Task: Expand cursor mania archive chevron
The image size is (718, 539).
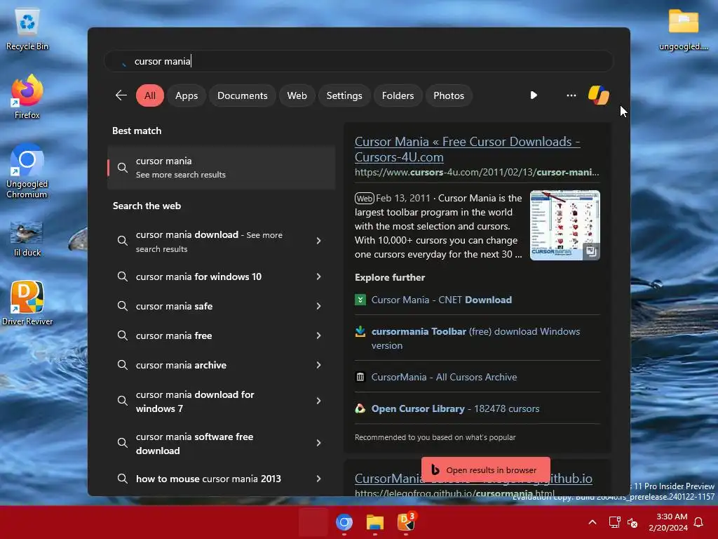Action: [319, 365]
